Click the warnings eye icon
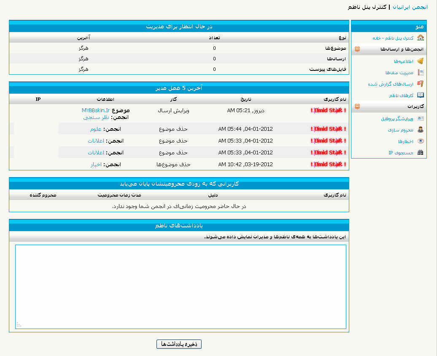Viewport: 437px width, 356px height. [x=421, y=141]
